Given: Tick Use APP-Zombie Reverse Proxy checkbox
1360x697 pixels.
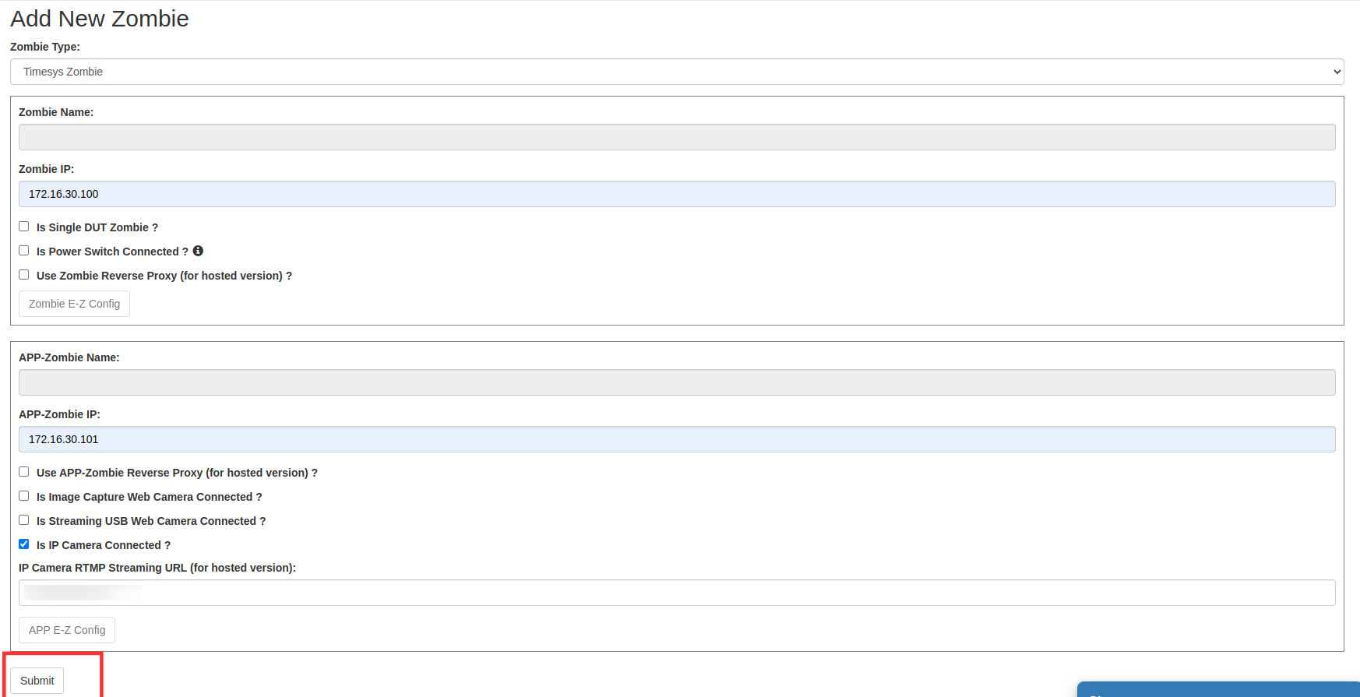Looking at the screenshot, I should tap(24, 472).
